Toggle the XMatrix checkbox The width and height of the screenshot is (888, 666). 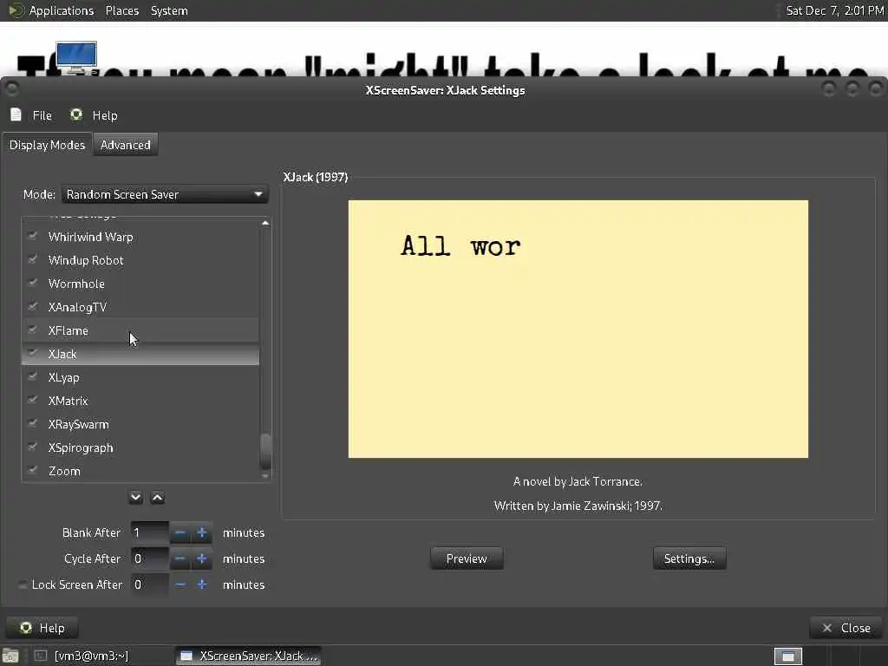click(x=33, y=401)
